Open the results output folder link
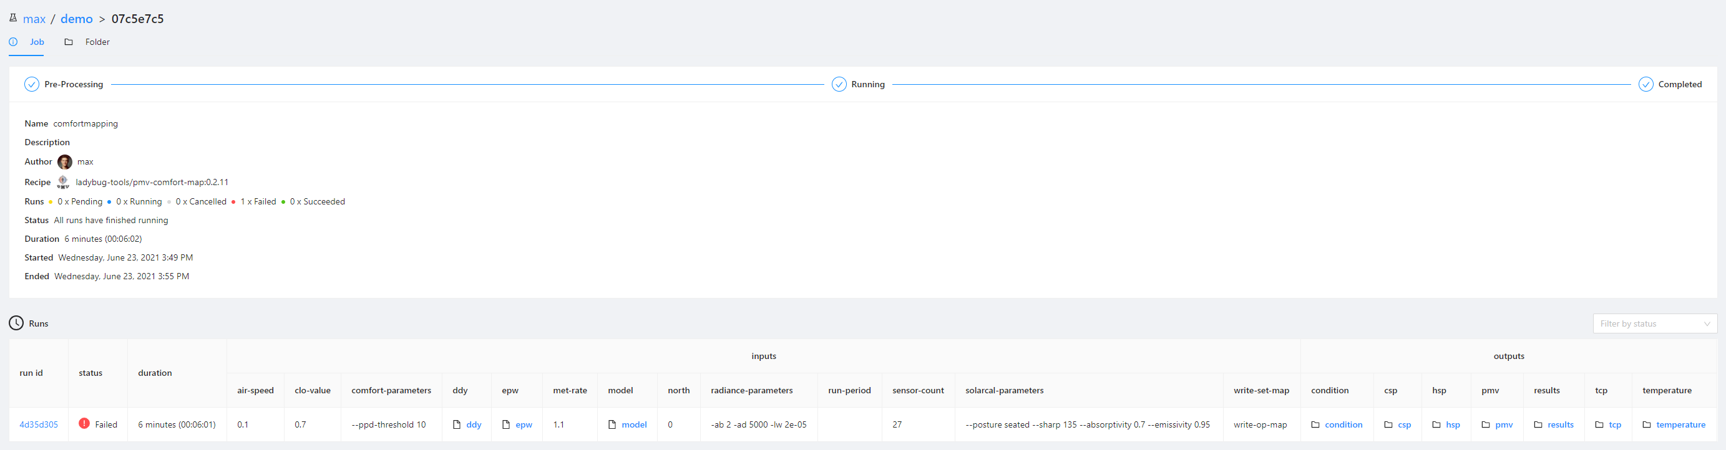Screen dimensions: 1726x450 tap(1561, 424)
